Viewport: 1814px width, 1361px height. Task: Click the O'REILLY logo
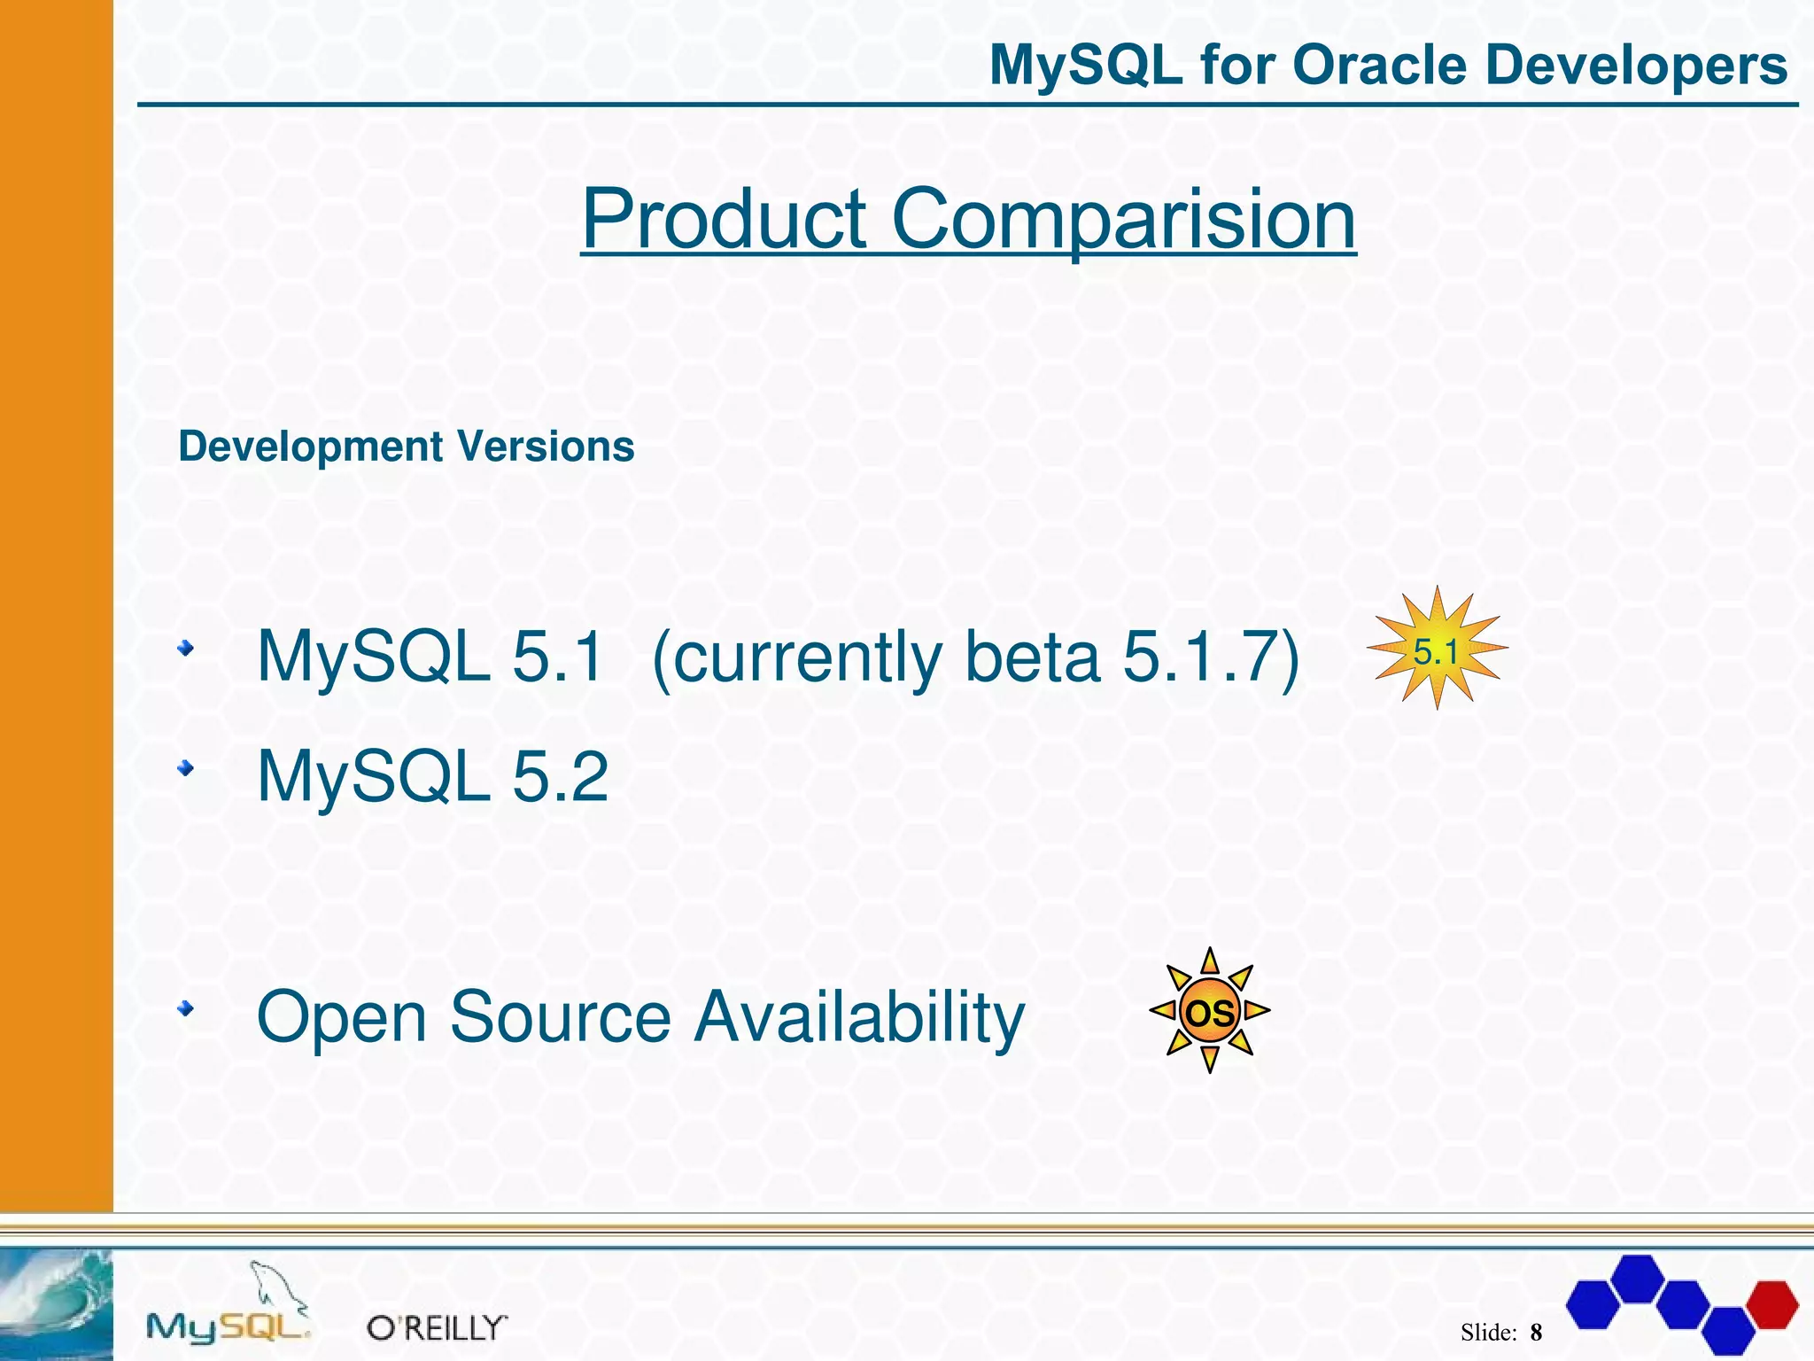(438, 1327)
